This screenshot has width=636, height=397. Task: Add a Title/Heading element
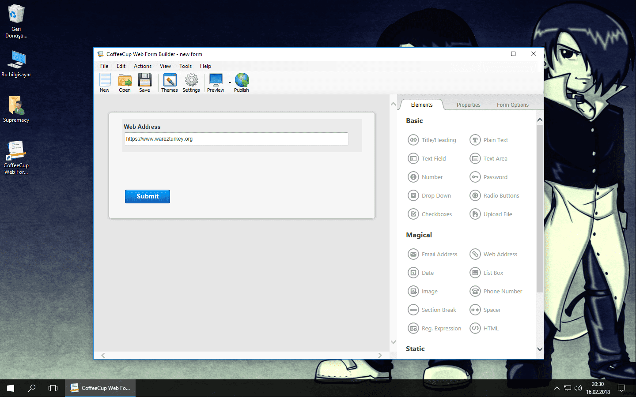[432, 140]
